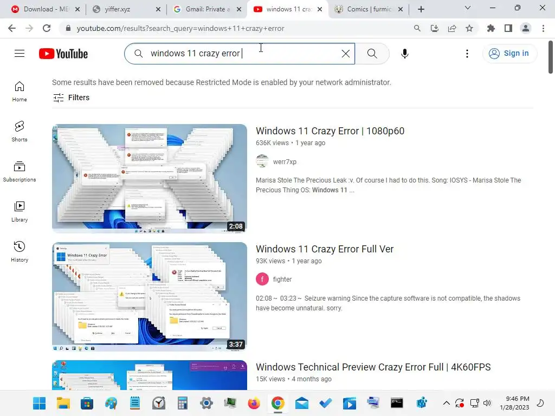Reload the page

[47, 28]
